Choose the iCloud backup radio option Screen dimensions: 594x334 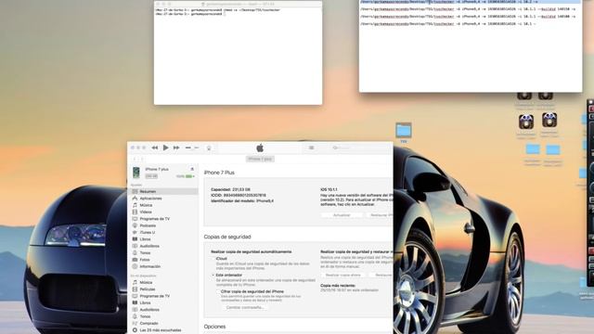[x=213, y=259]
